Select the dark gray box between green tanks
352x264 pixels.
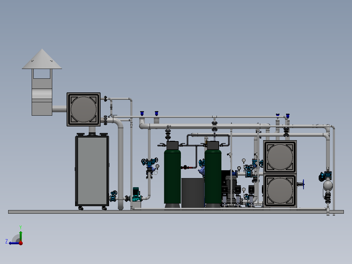click(193, 193)
